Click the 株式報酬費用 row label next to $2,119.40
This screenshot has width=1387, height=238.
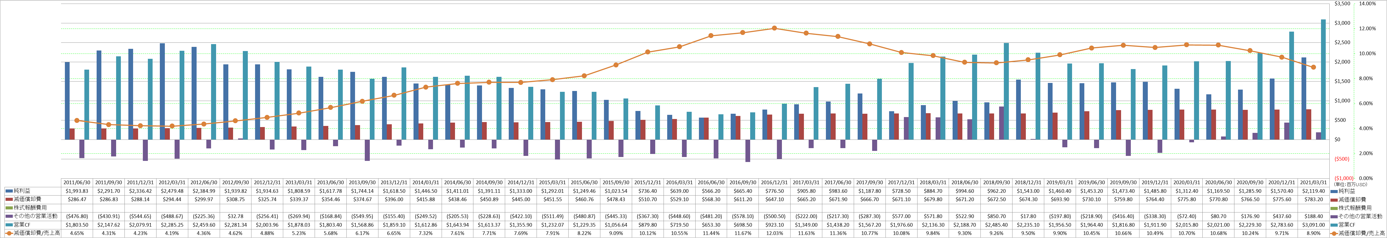[x=1355, y=207]
